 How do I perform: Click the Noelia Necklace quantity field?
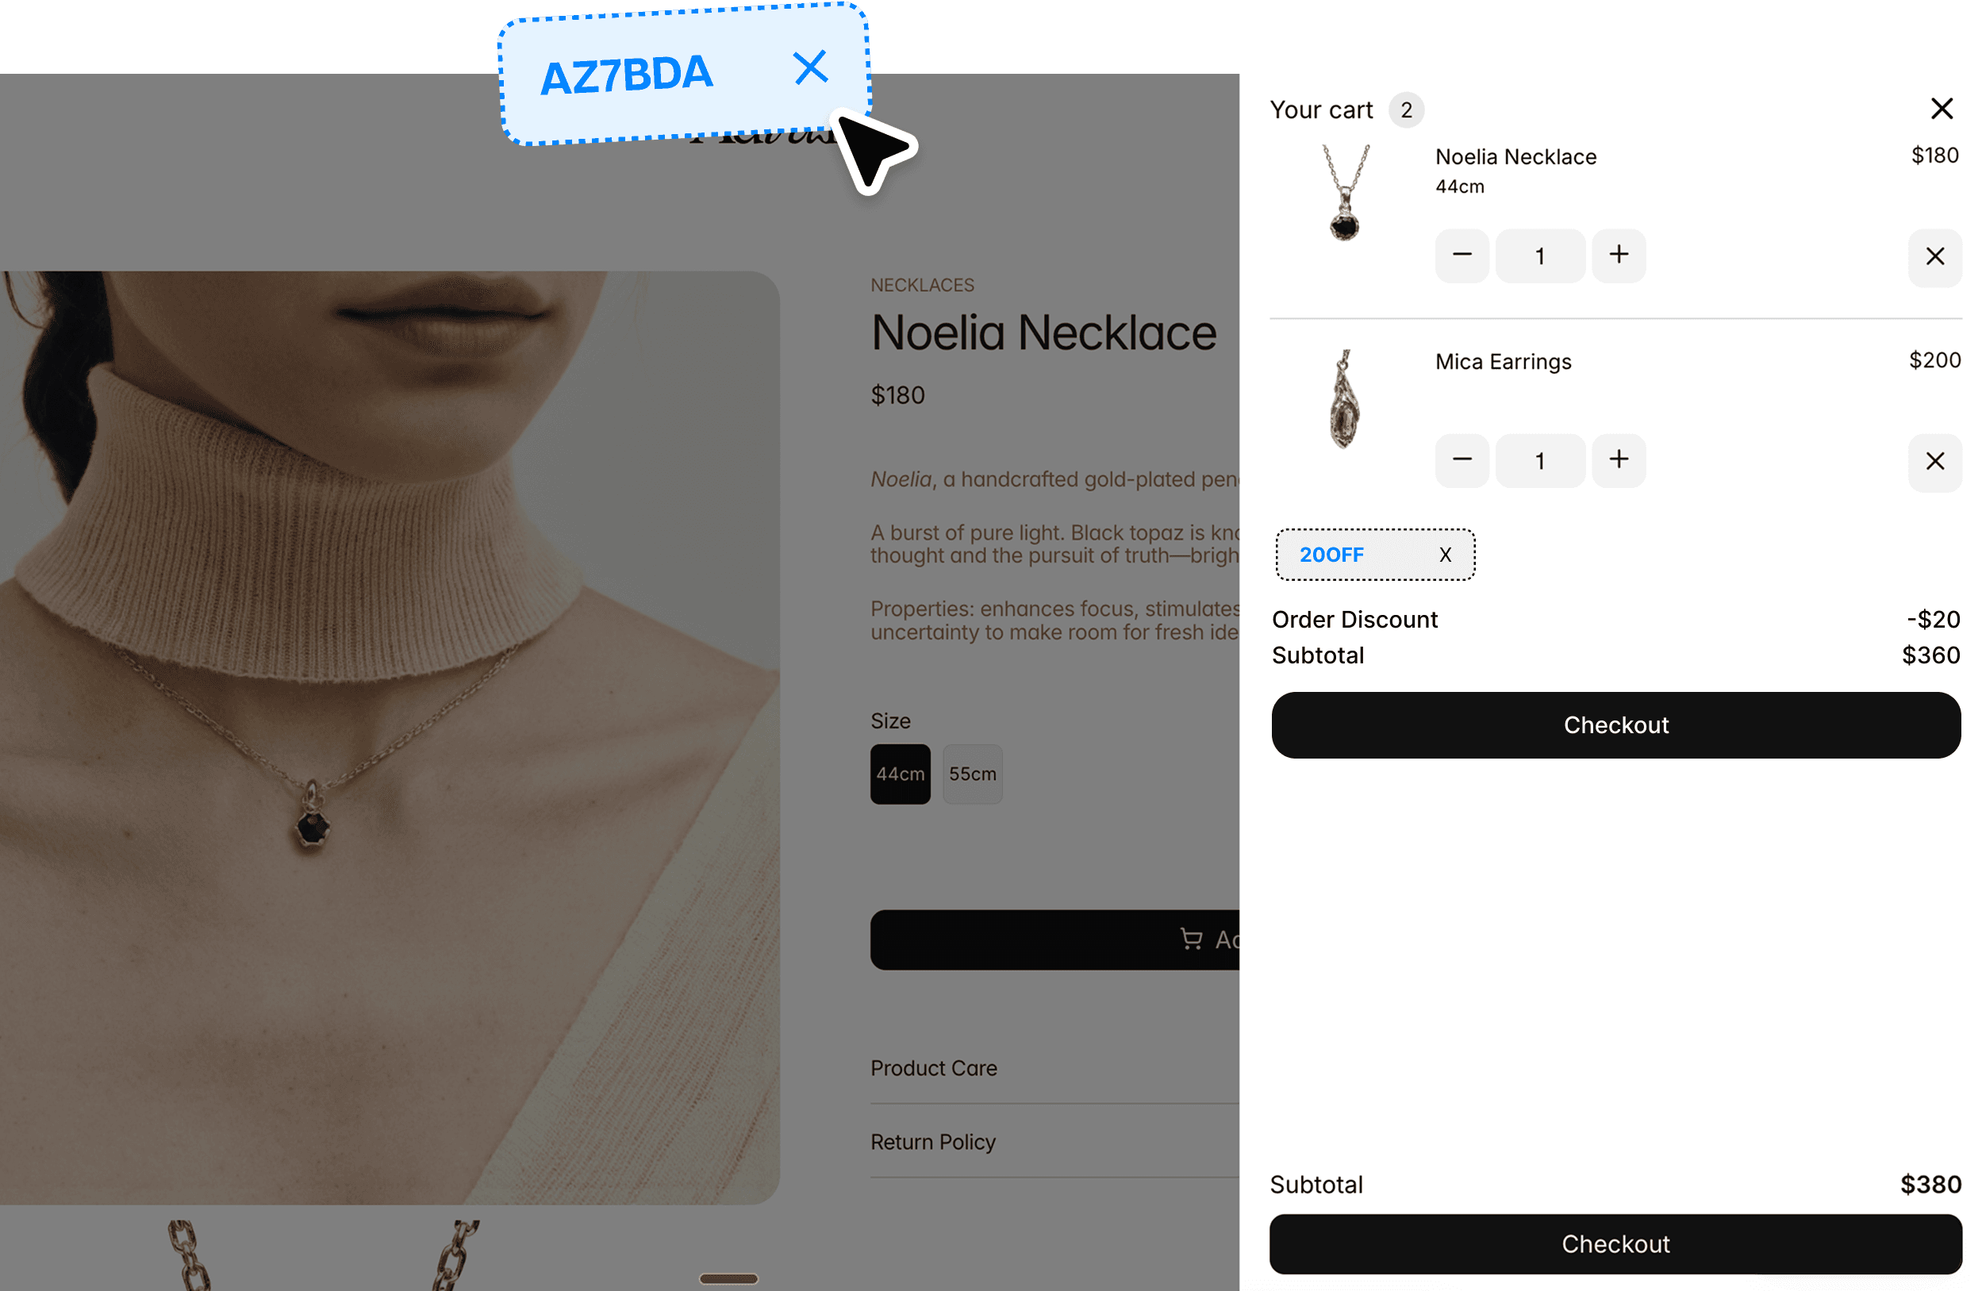click(x=1540, y=255)
